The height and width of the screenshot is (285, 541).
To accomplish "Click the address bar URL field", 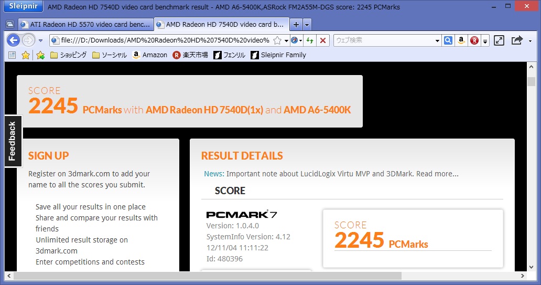I will [166, 40].
